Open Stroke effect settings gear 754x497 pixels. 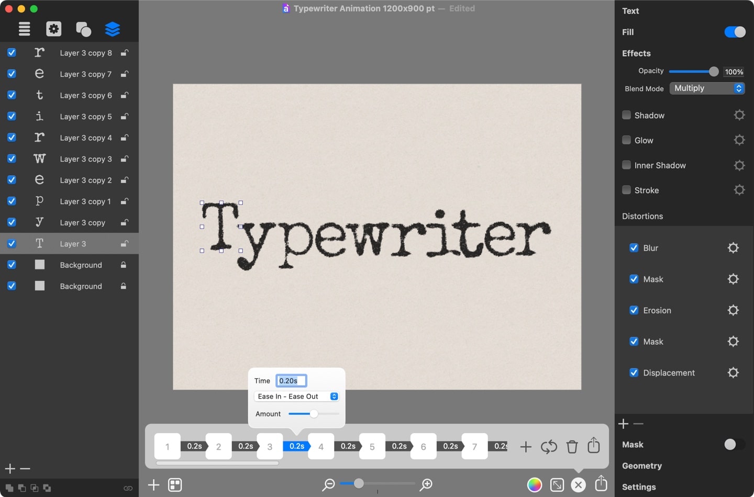coord(739,190)
